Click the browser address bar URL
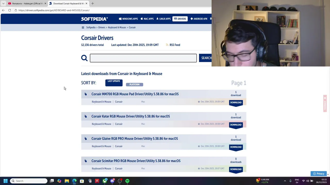Viewport: 330px width, 185px height. point(54,10)
